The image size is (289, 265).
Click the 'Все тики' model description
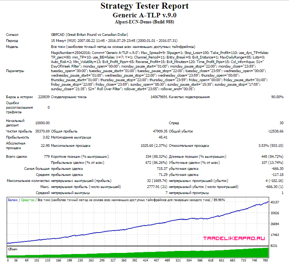123,47
